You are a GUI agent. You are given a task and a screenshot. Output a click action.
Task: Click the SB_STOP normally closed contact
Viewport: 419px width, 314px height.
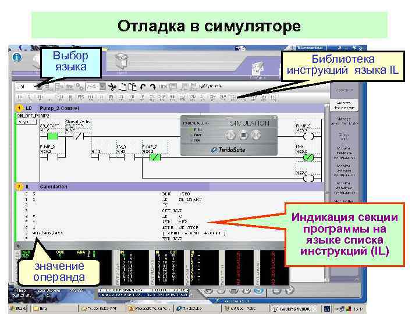coord(78,136)
